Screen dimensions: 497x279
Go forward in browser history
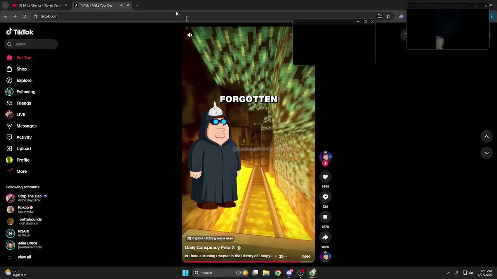[x=15, y=16]
